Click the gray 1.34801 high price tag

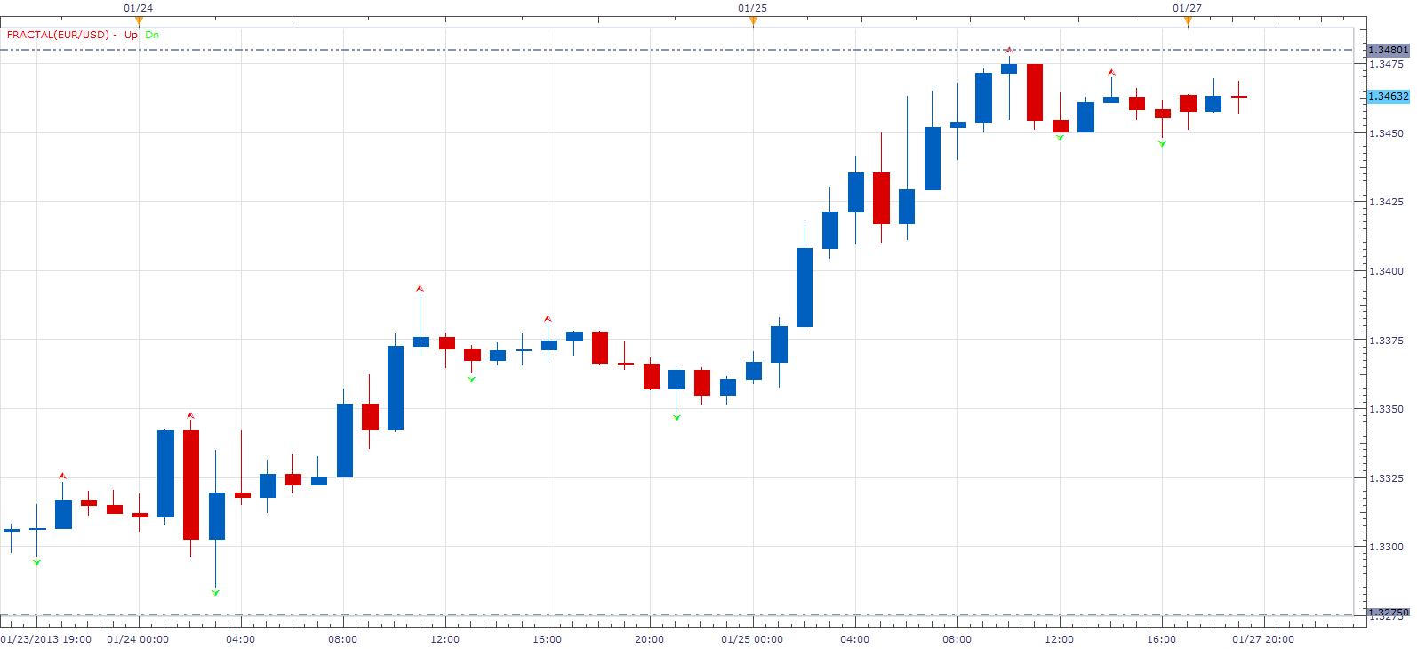[x=1388, y=50]
